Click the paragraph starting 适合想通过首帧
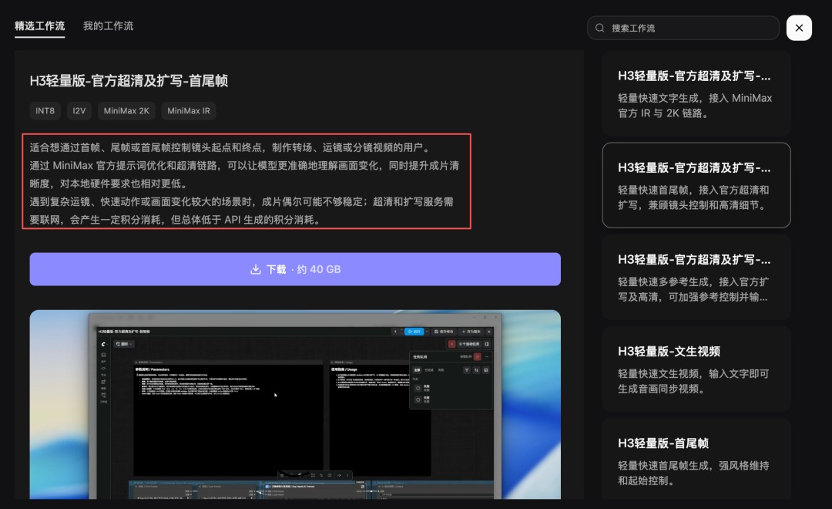The height and width of the screenshot is (509, 832). tap(233, 147)
